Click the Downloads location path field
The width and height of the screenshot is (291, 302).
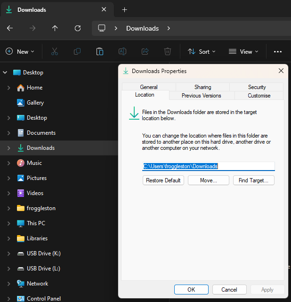208,166
